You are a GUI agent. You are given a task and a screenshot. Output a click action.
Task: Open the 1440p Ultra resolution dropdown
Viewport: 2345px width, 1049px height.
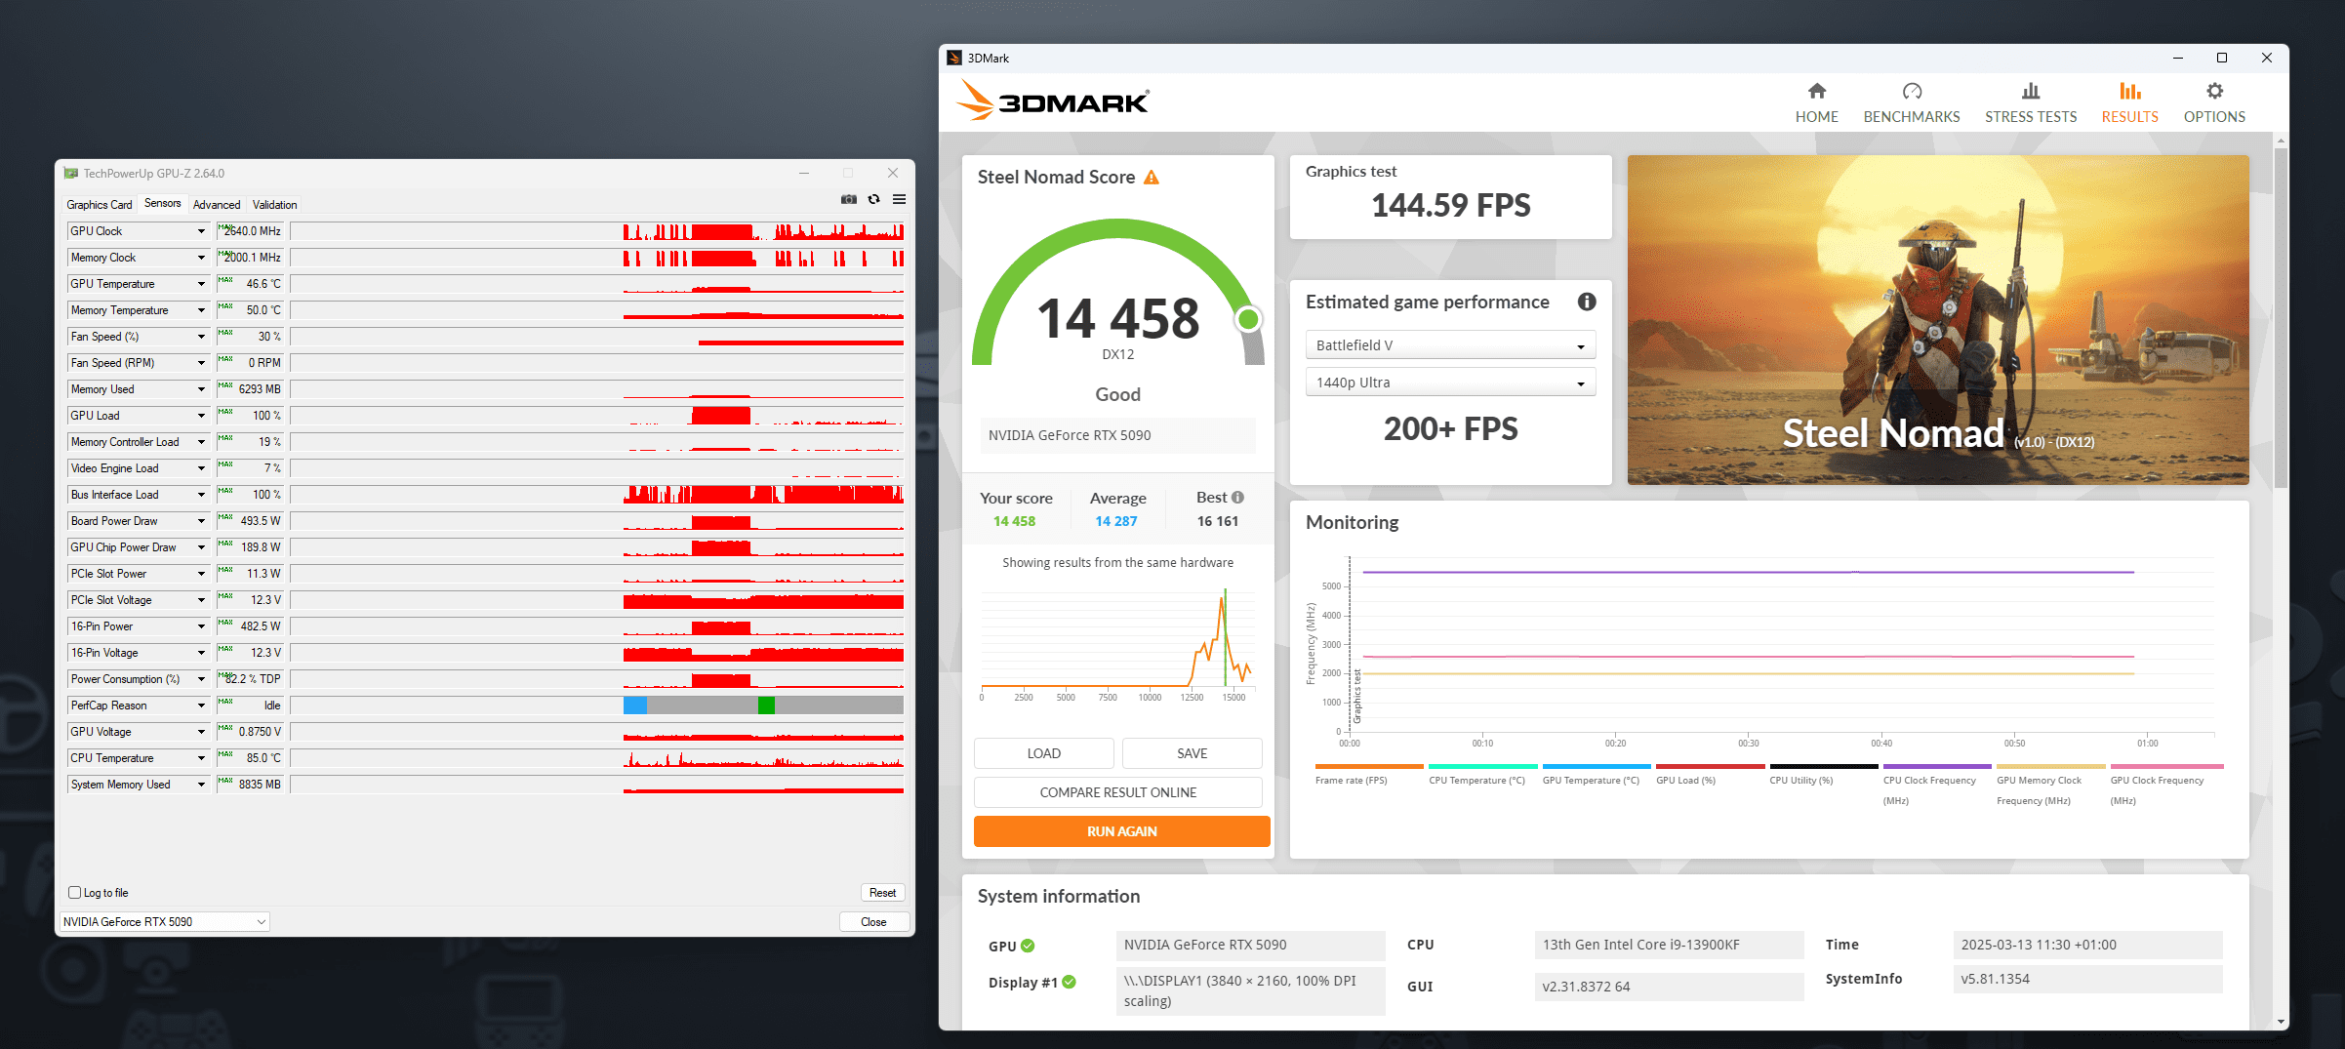coord(1450,383)
